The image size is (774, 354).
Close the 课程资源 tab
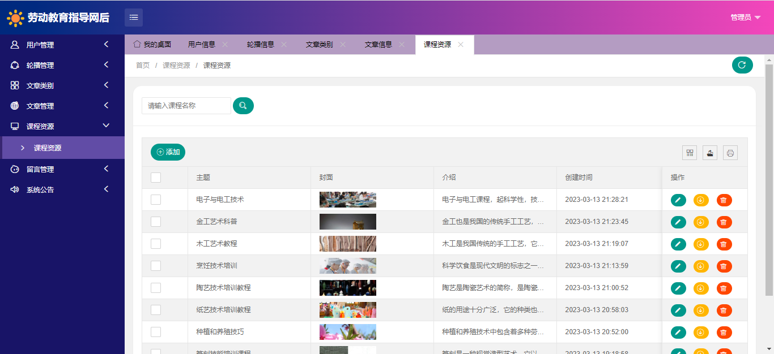pyautogui.click(x=461, y=45)
